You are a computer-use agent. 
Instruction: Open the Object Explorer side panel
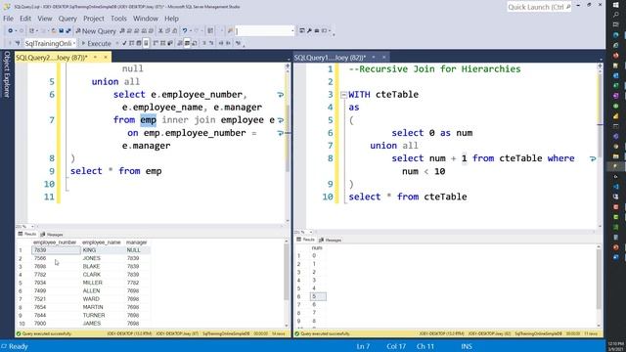pos(7,74)
